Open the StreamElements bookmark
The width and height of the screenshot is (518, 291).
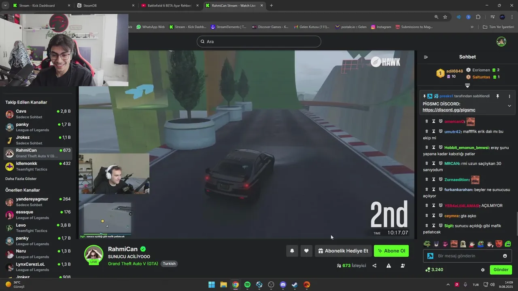point(229,27)
